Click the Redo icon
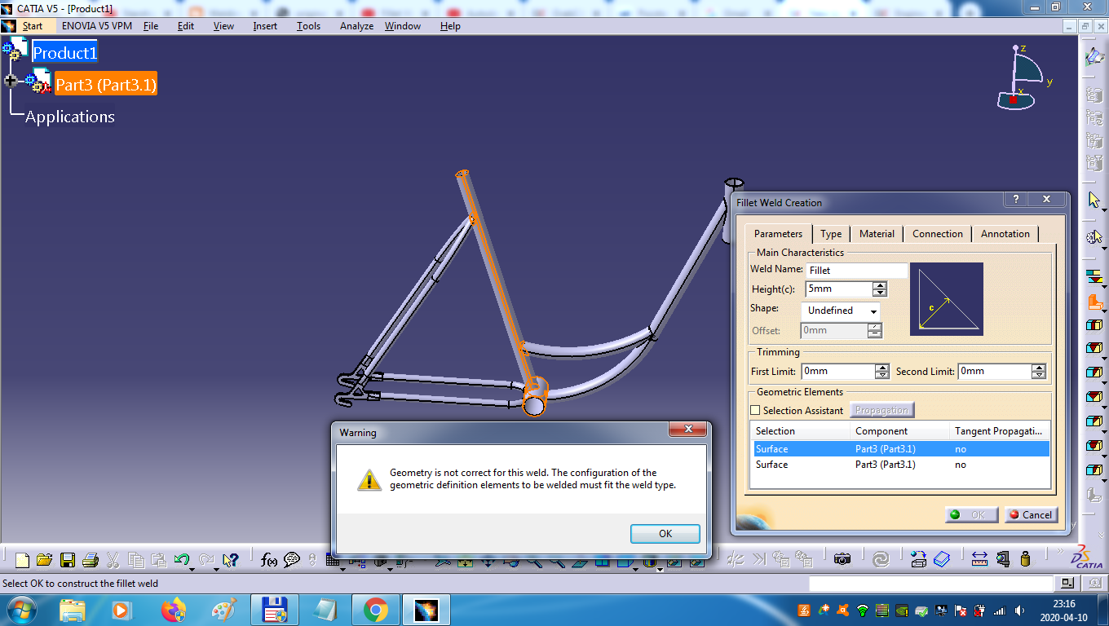The height and width of the screenshot is (626, 1109). tap(206, 560)
